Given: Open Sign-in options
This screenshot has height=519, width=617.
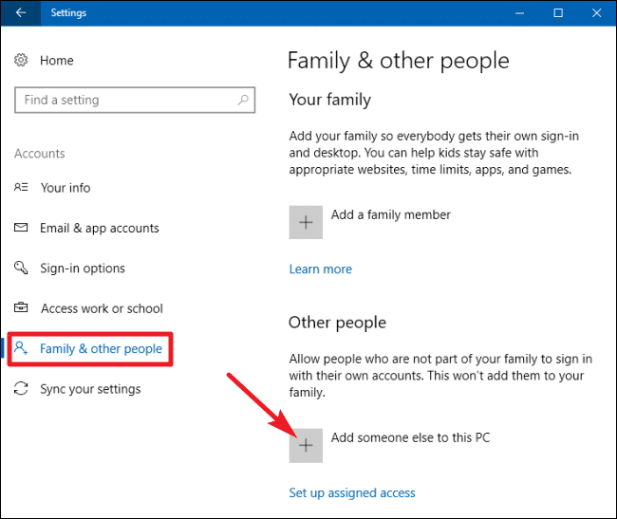Looking at the screenshot, I should pyautogui.click(x=84, y=269).
